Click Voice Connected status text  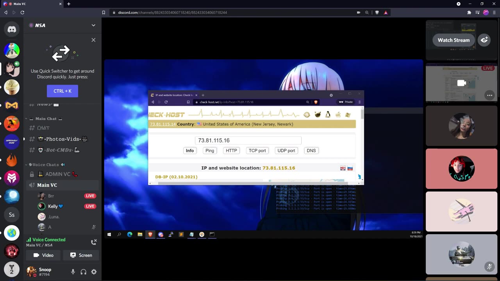[x=49, y=240]
